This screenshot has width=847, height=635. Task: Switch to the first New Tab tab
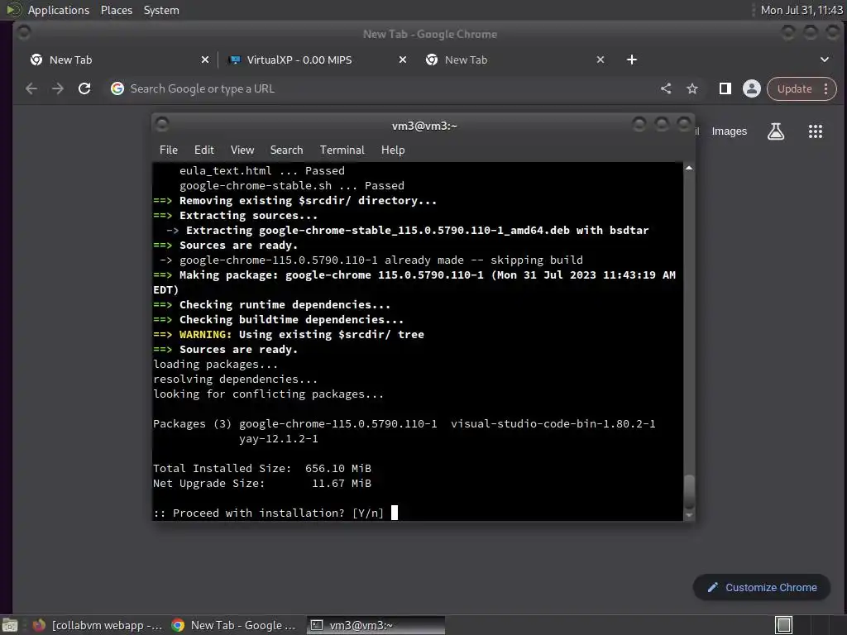coord(118,60)
